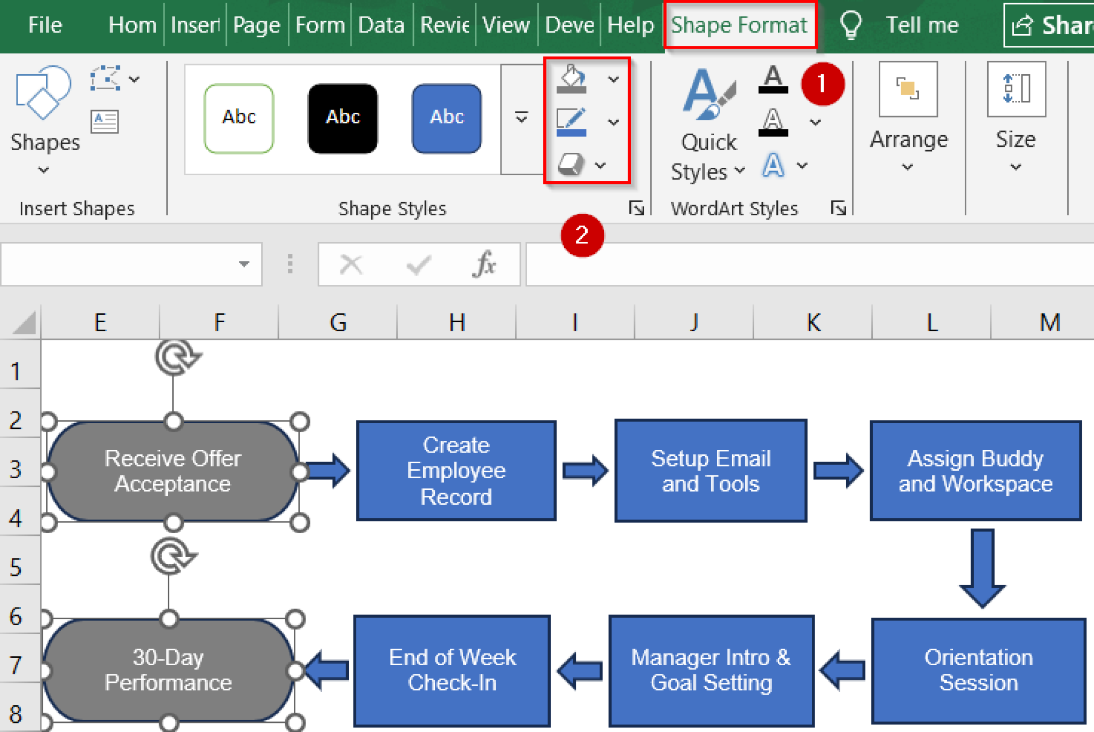
Task: Switch to the Shape Format tab
Action: [x=740, y=25]
